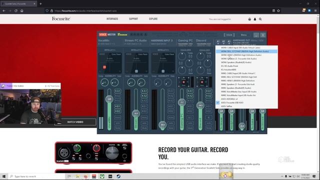The image size is (320, 180).
Task: Select ASIO: Saffire device
Action: pos(246,106)
